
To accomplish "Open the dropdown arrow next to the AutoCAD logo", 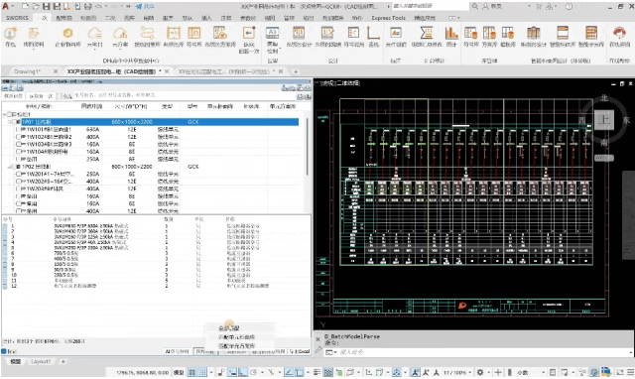I will pos(13,7).
